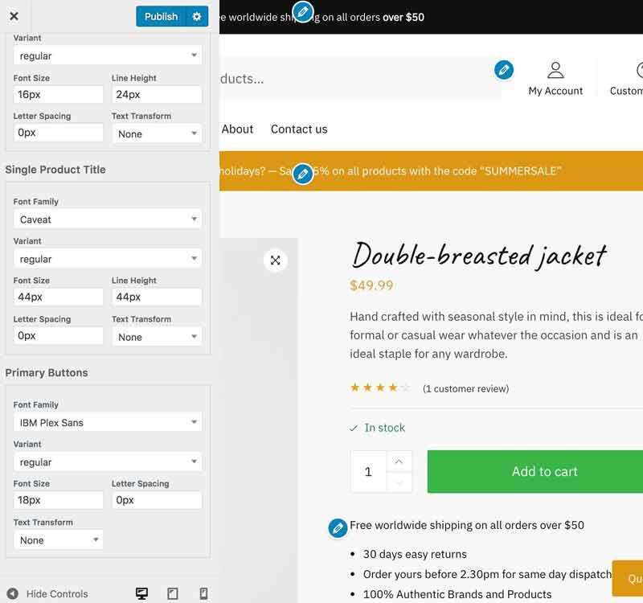Click pencil icon next to shipping info text
Screen dimensions: 643x603
[338, 528]
